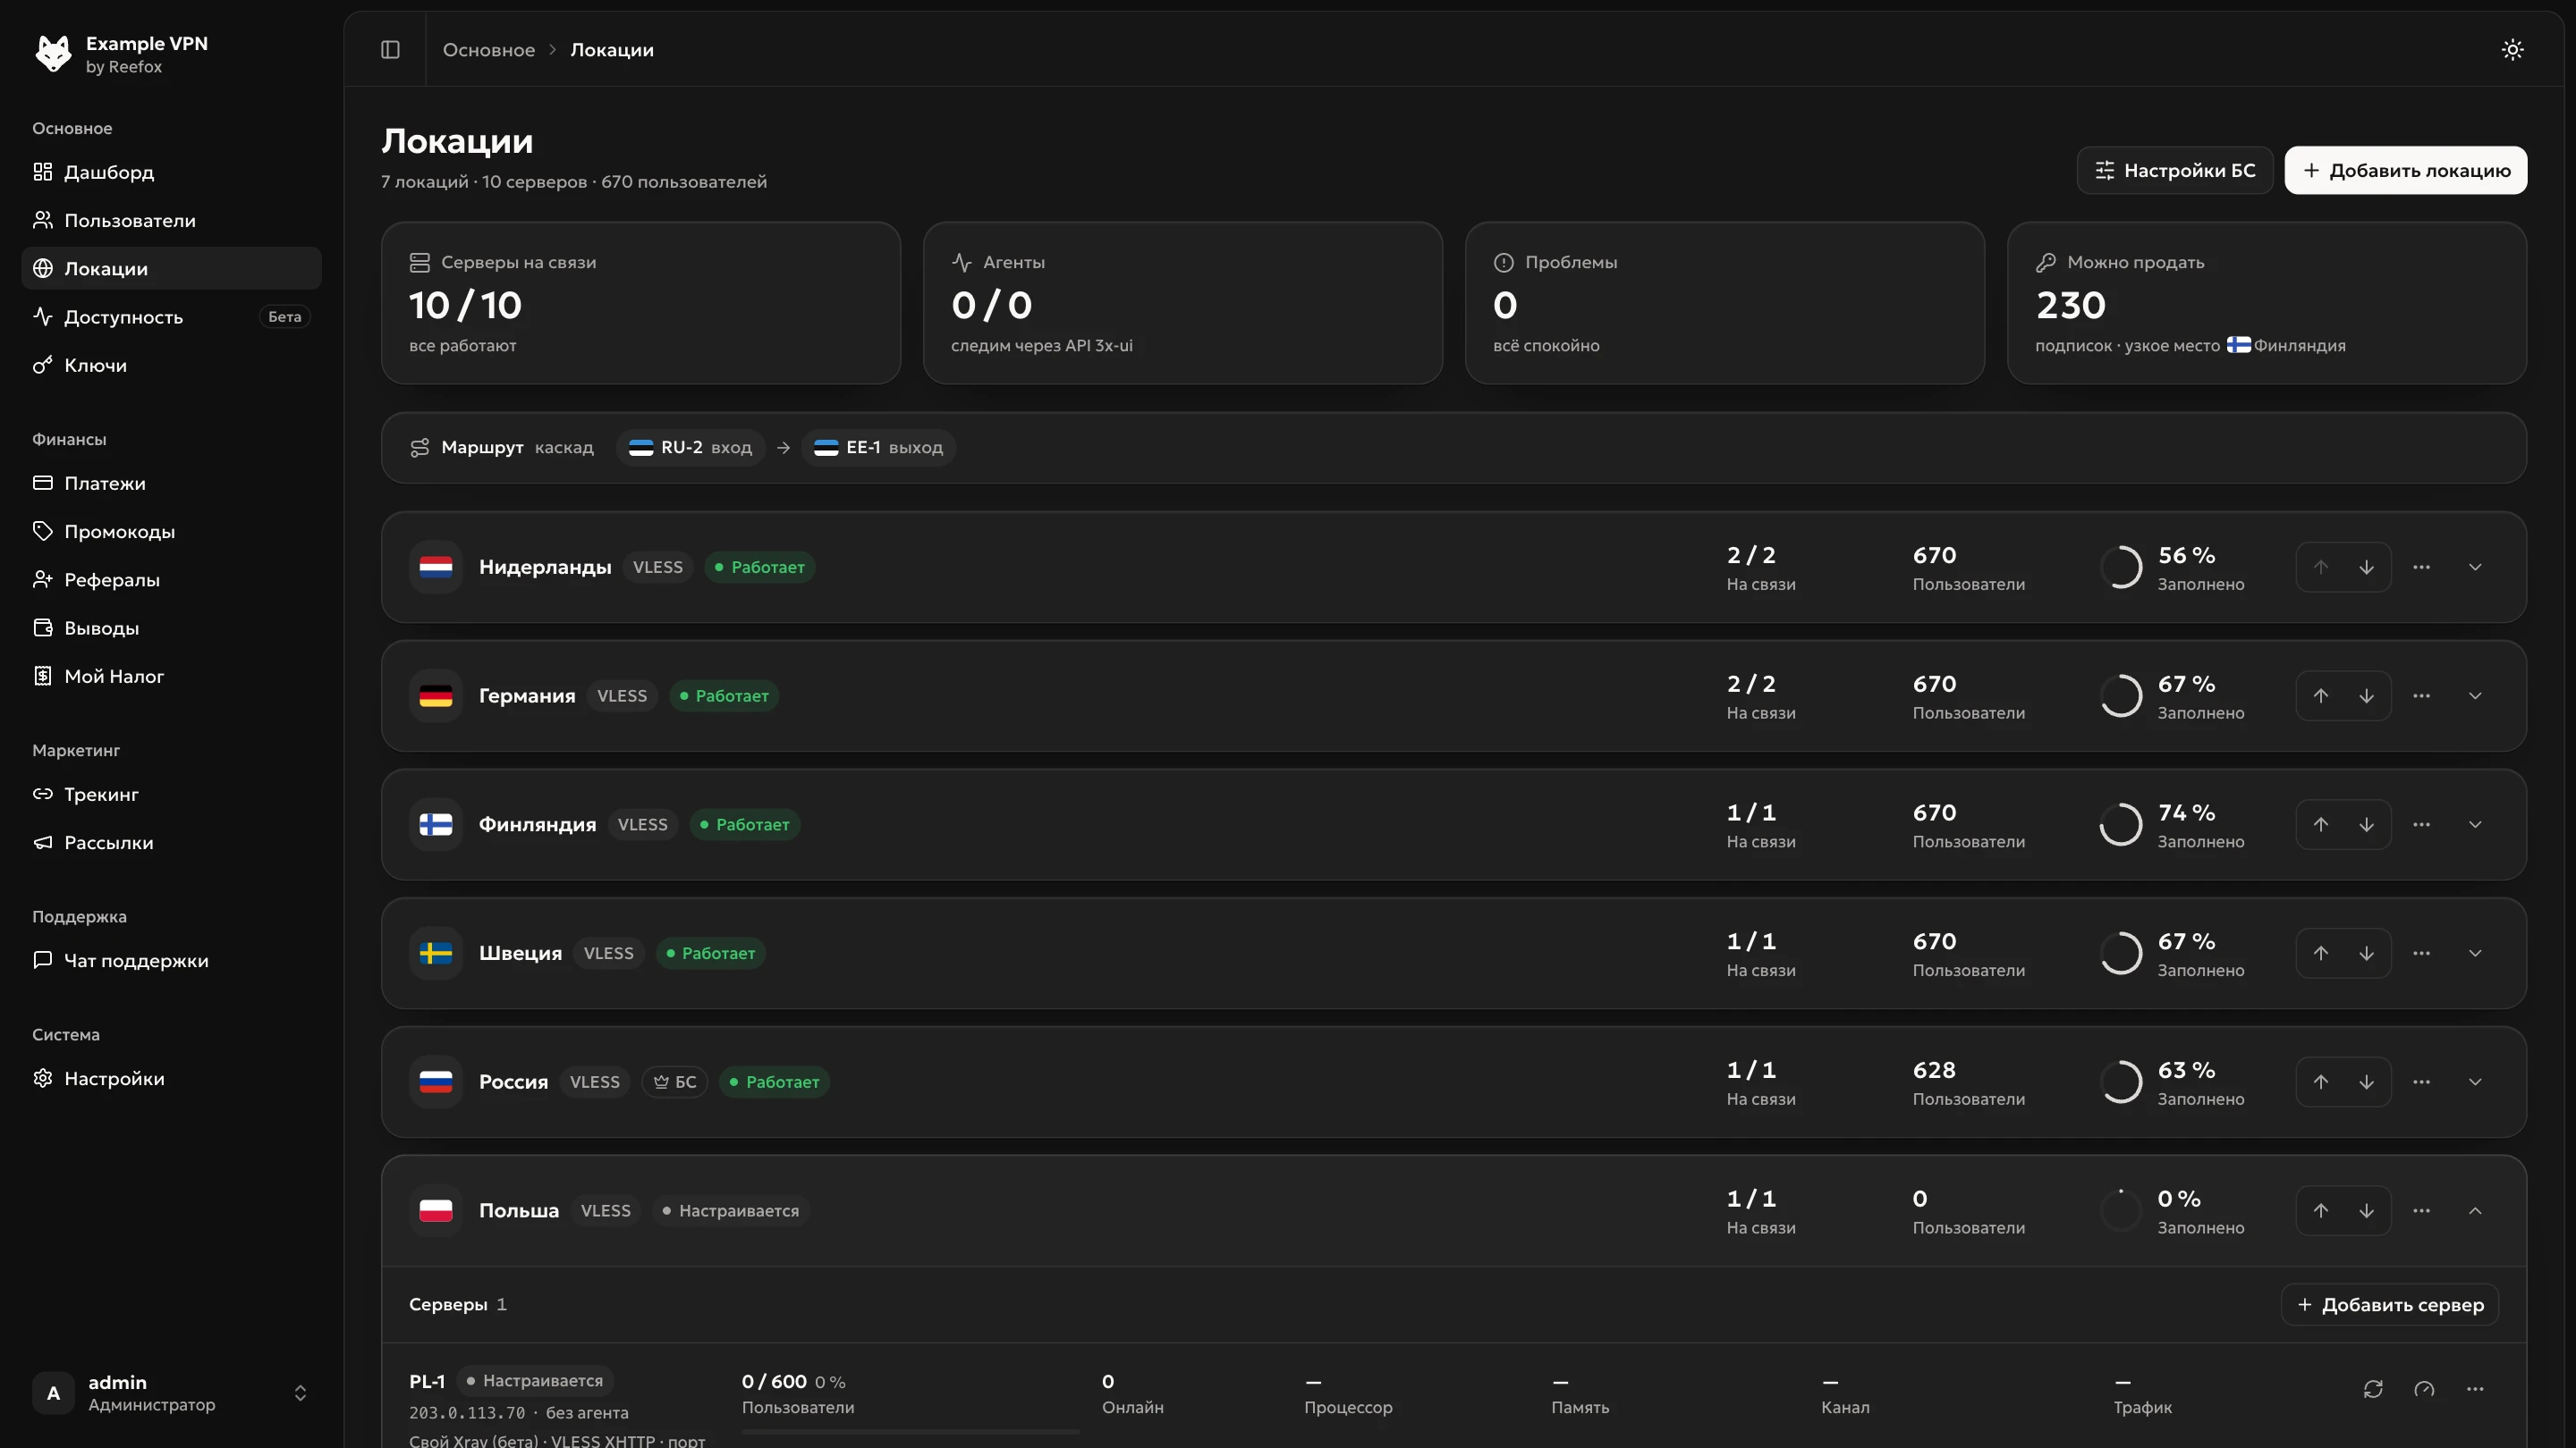The width and height of the screenshot is (2576, 1448).
Task: Move Netherlands location down
Action: pyautogui.click(x=2366, y=567)
